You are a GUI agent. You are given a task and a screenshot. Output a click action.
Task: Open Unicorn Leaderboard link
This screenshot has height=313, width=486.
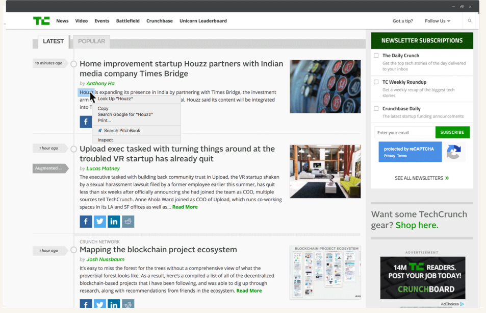click(x=203, y=21)
